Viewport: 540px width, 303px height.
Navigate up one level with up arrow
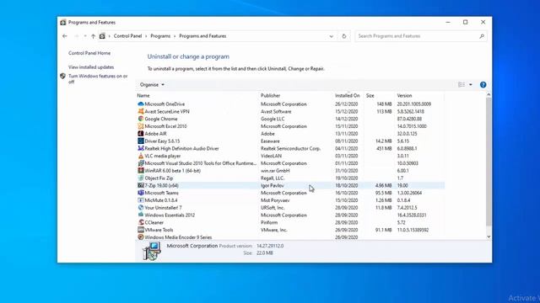(93, 36)
